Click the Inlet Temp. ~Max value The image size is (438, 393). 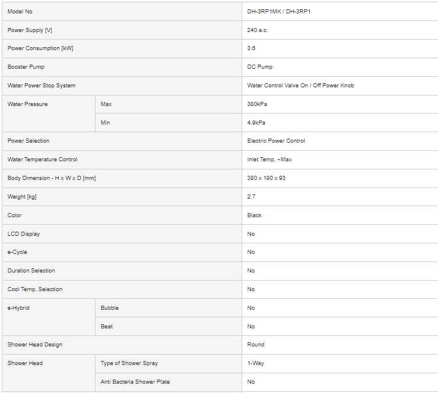[x=270, y=160]
